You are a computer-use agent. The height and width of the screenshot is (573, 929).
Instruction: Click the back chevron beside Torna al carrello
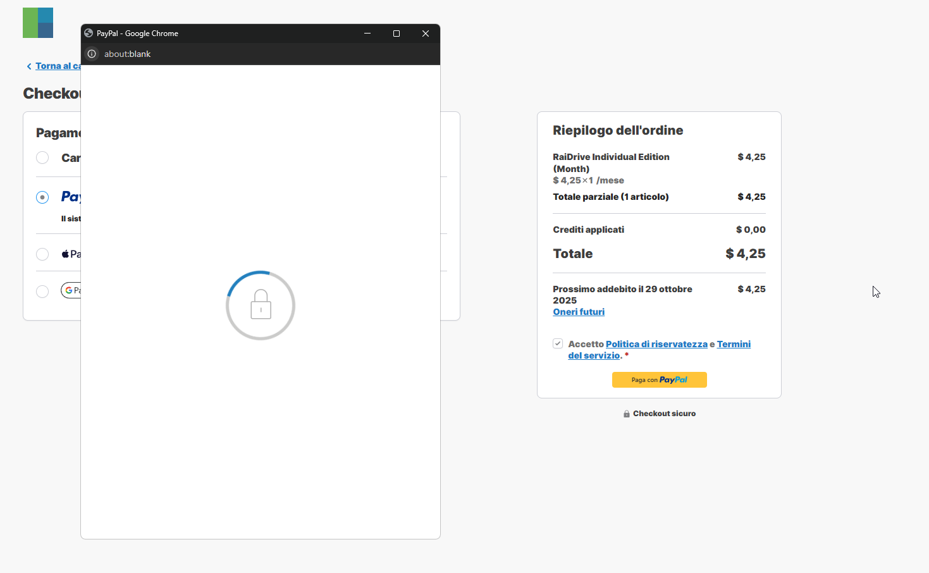coord(29,66)
